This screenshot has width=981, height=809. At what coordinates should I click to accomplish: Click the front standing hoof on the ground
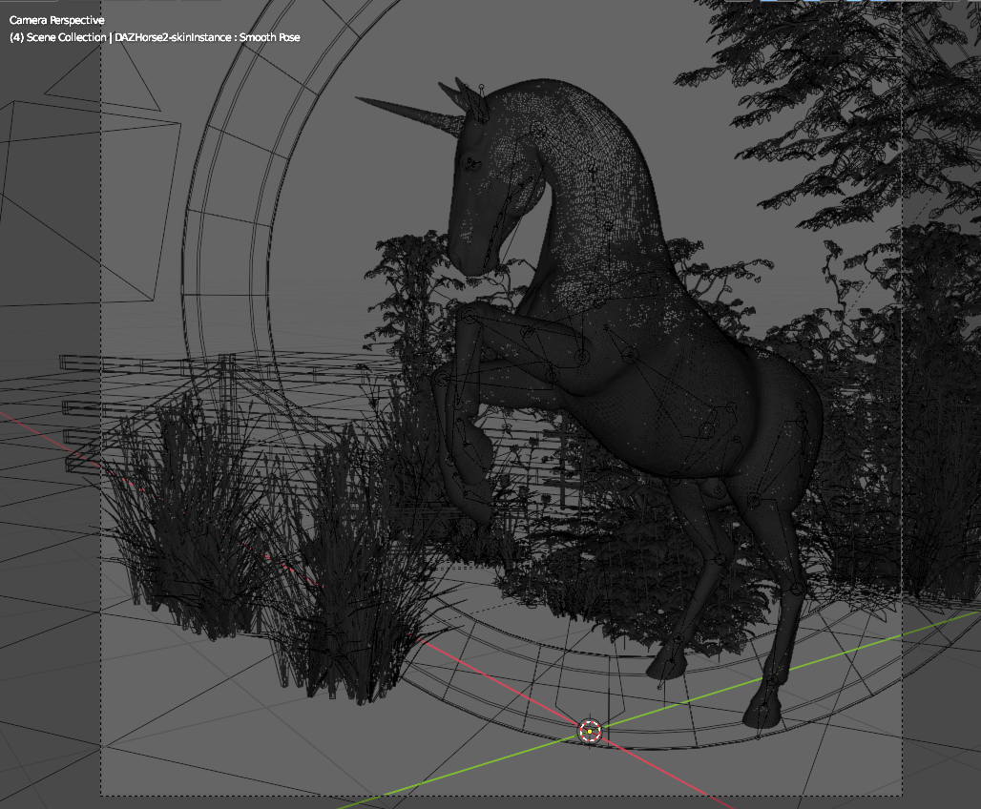click(668, 662)
